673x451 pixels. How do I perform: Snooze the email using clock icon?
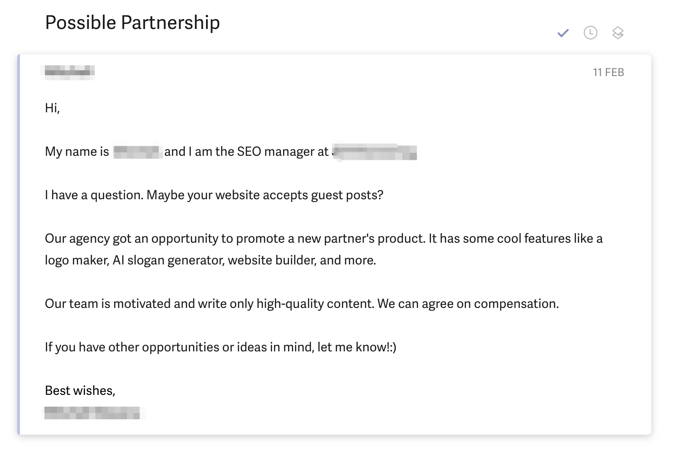tap(591, 33)
